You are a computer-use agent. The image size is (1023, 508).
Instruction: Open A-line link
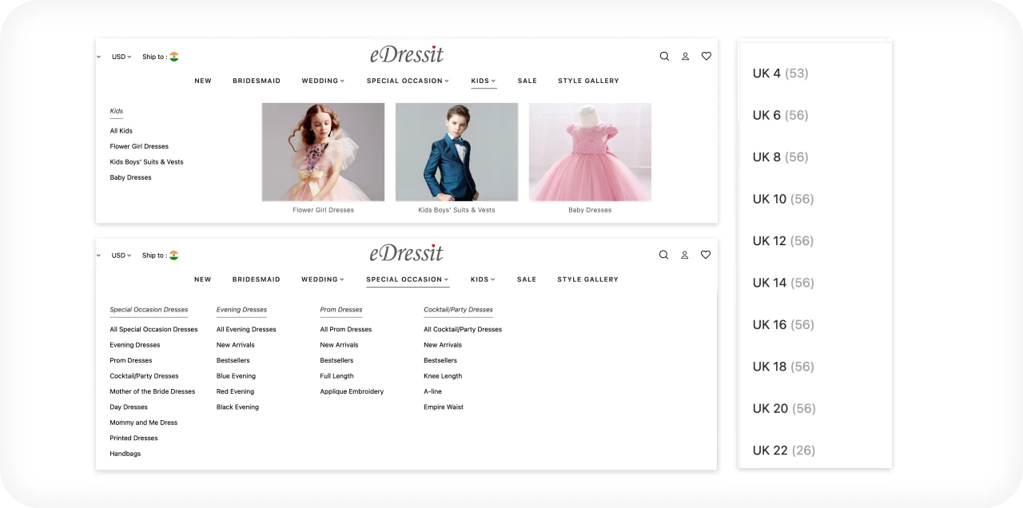(432, 391)
